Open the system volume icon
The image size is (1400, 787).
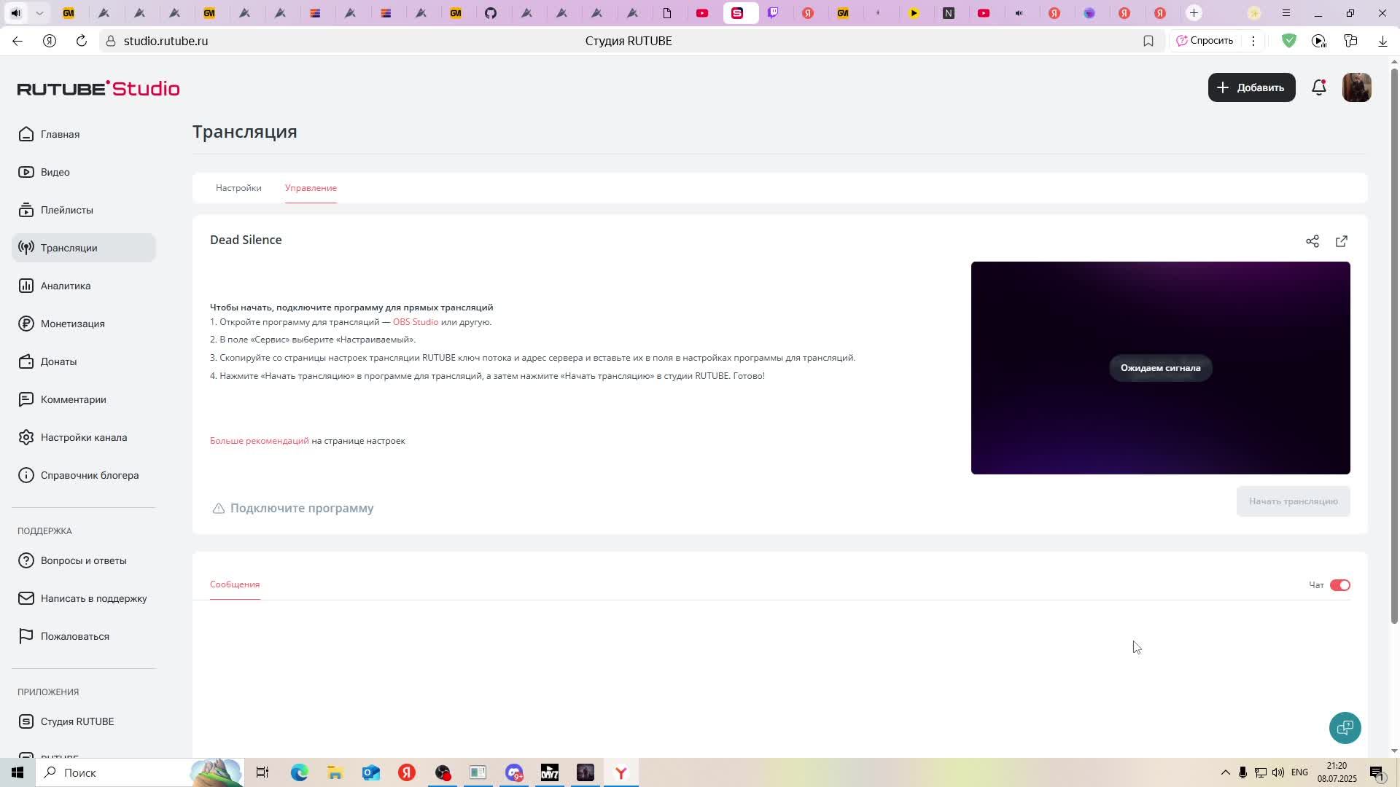[1278, 772]
